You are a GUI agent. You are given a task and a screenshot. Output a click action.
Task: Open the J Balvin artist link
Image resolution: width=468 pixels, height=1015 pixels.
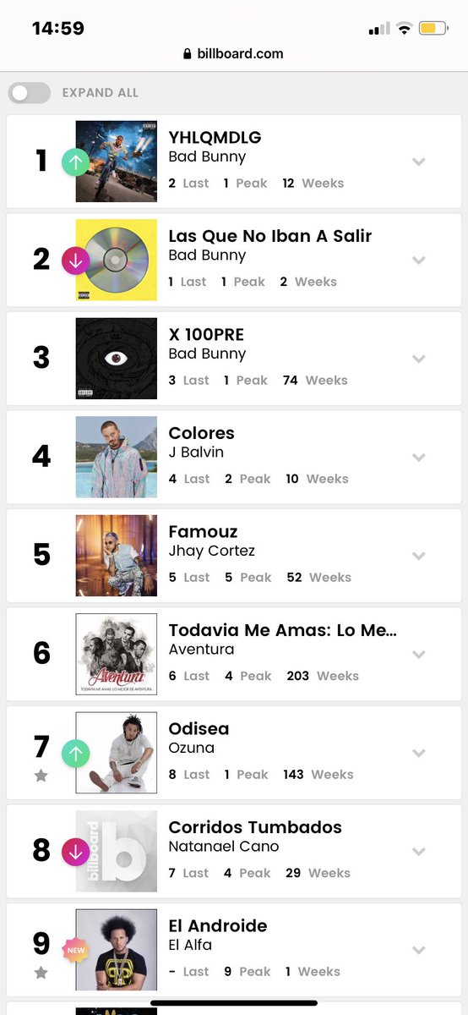(x=196, y=452)
